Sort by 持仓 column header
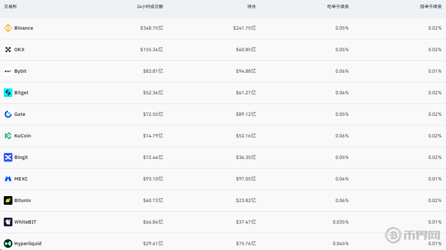This screenshot has height=250, width=446. (x=252, y=6)
